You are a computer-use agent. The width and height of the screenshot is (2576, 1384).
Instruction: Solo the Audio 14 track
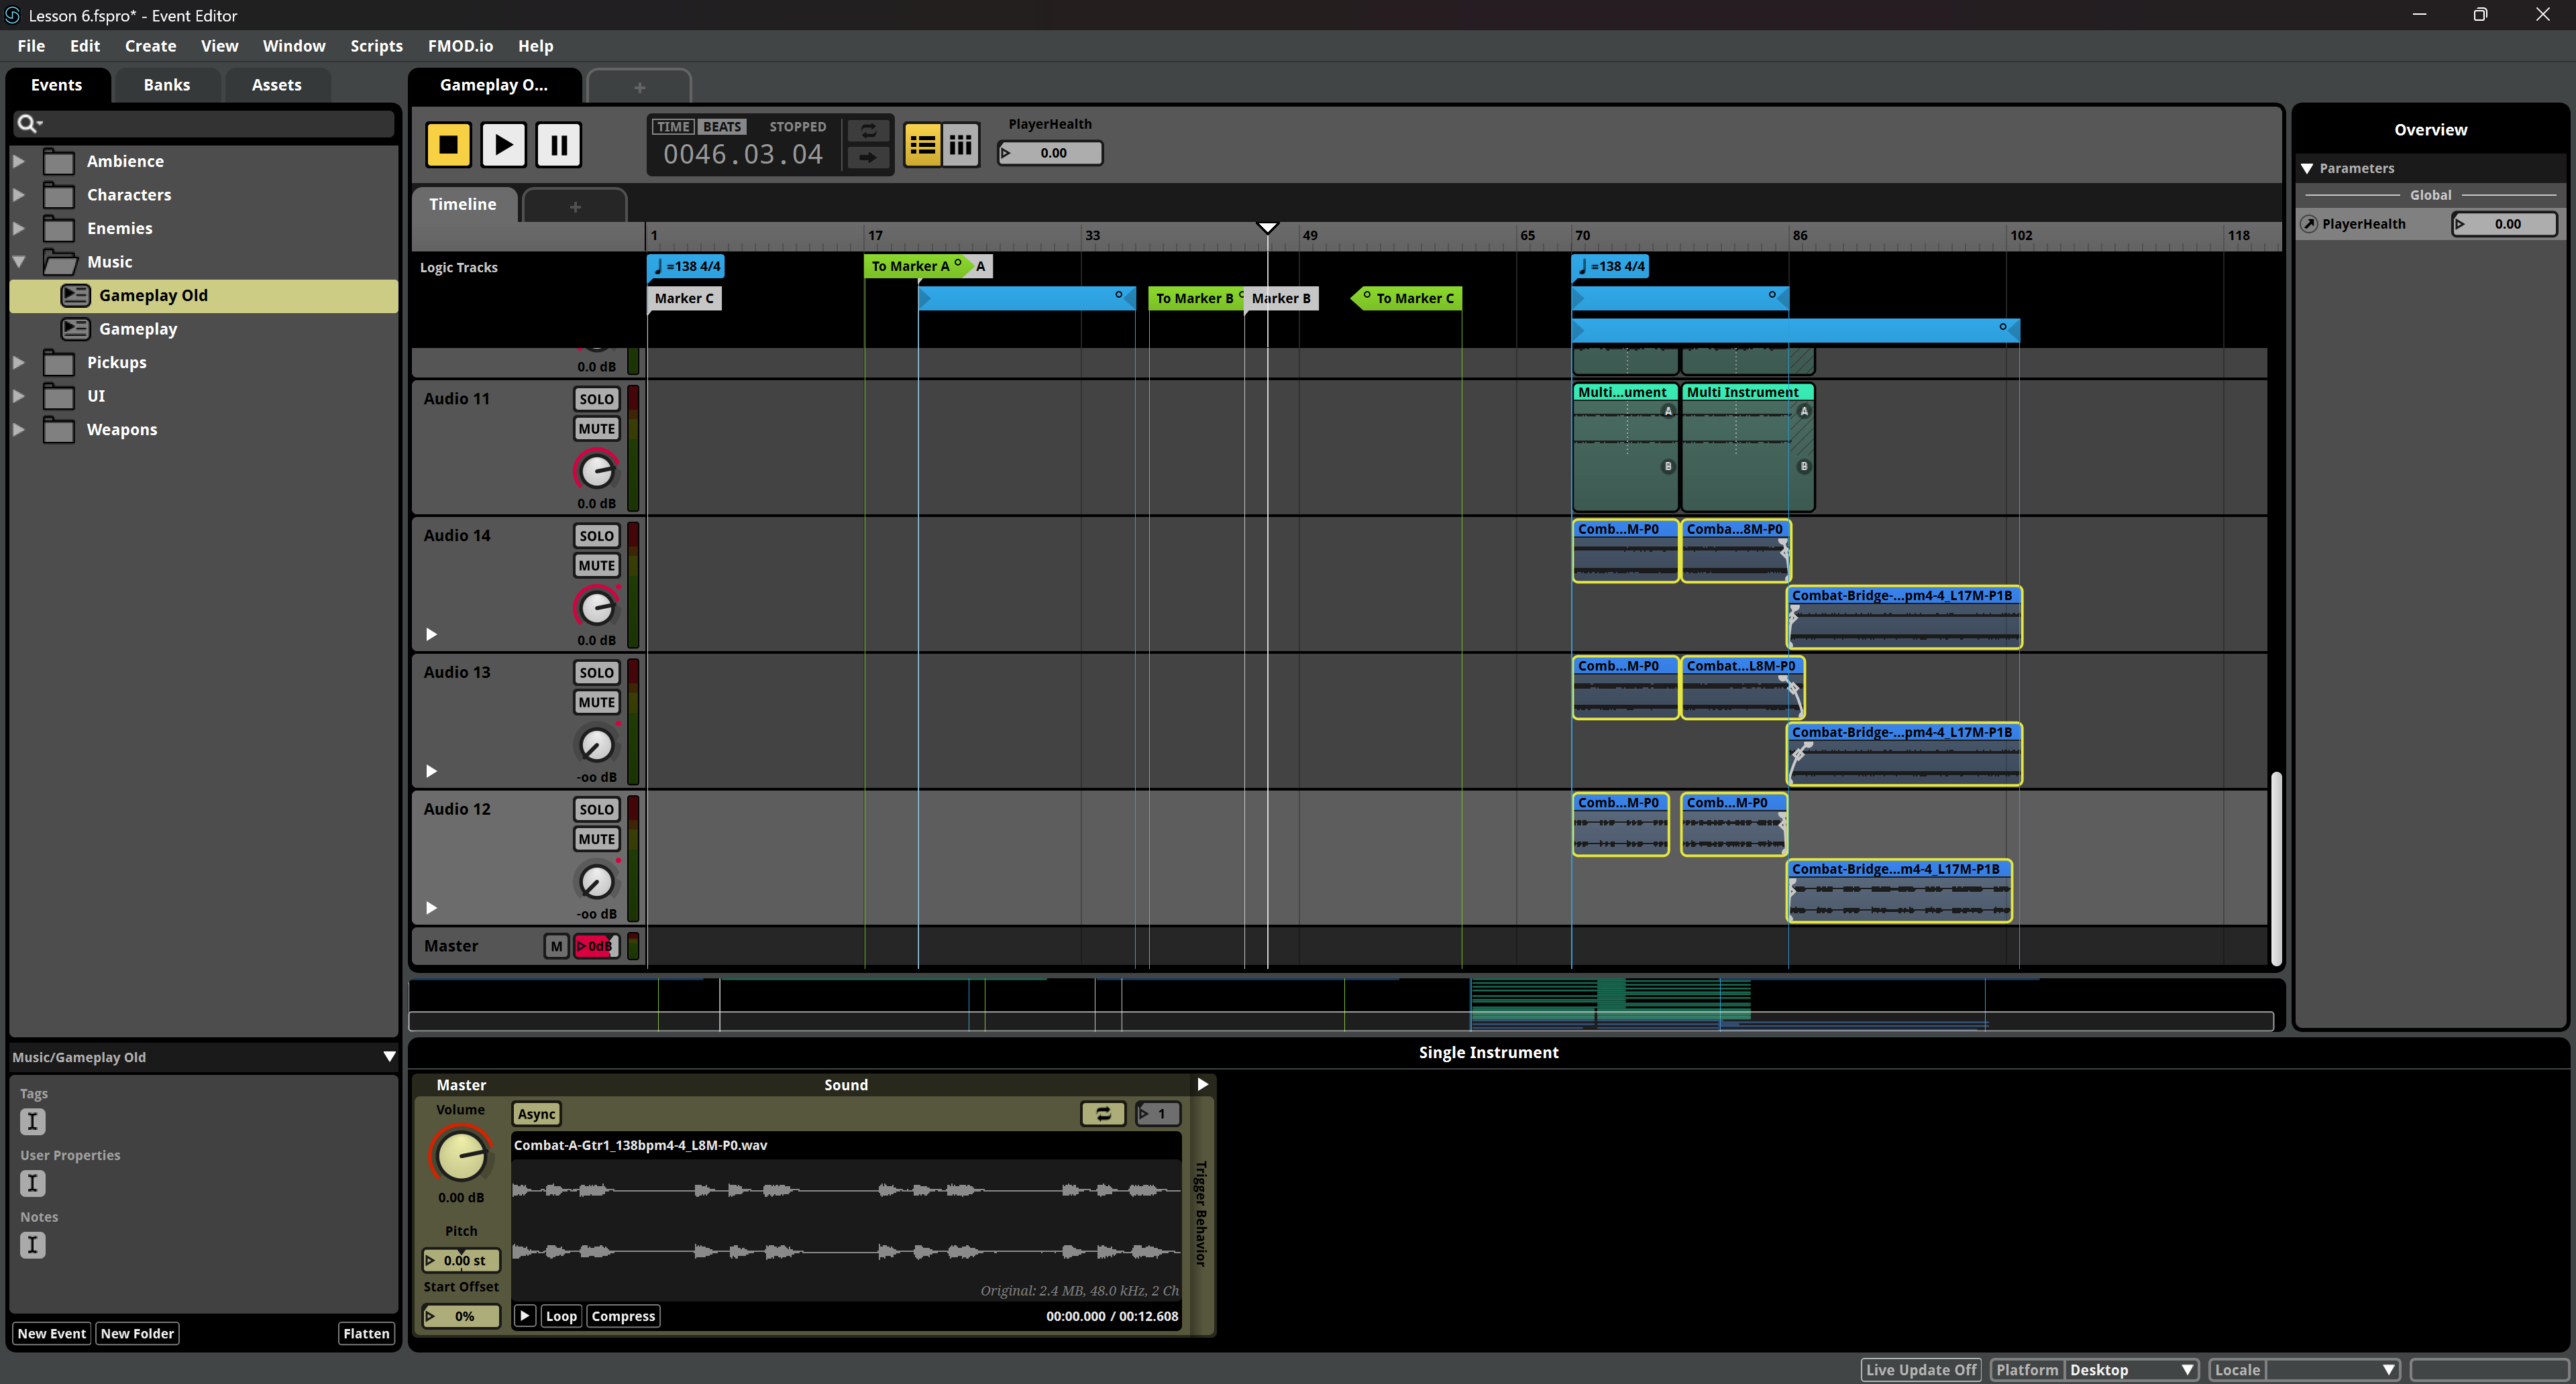[596, 536]
